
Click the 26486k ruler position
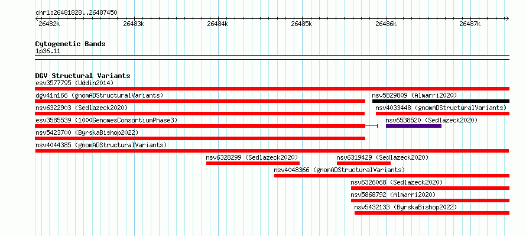[x=386, y=24]
